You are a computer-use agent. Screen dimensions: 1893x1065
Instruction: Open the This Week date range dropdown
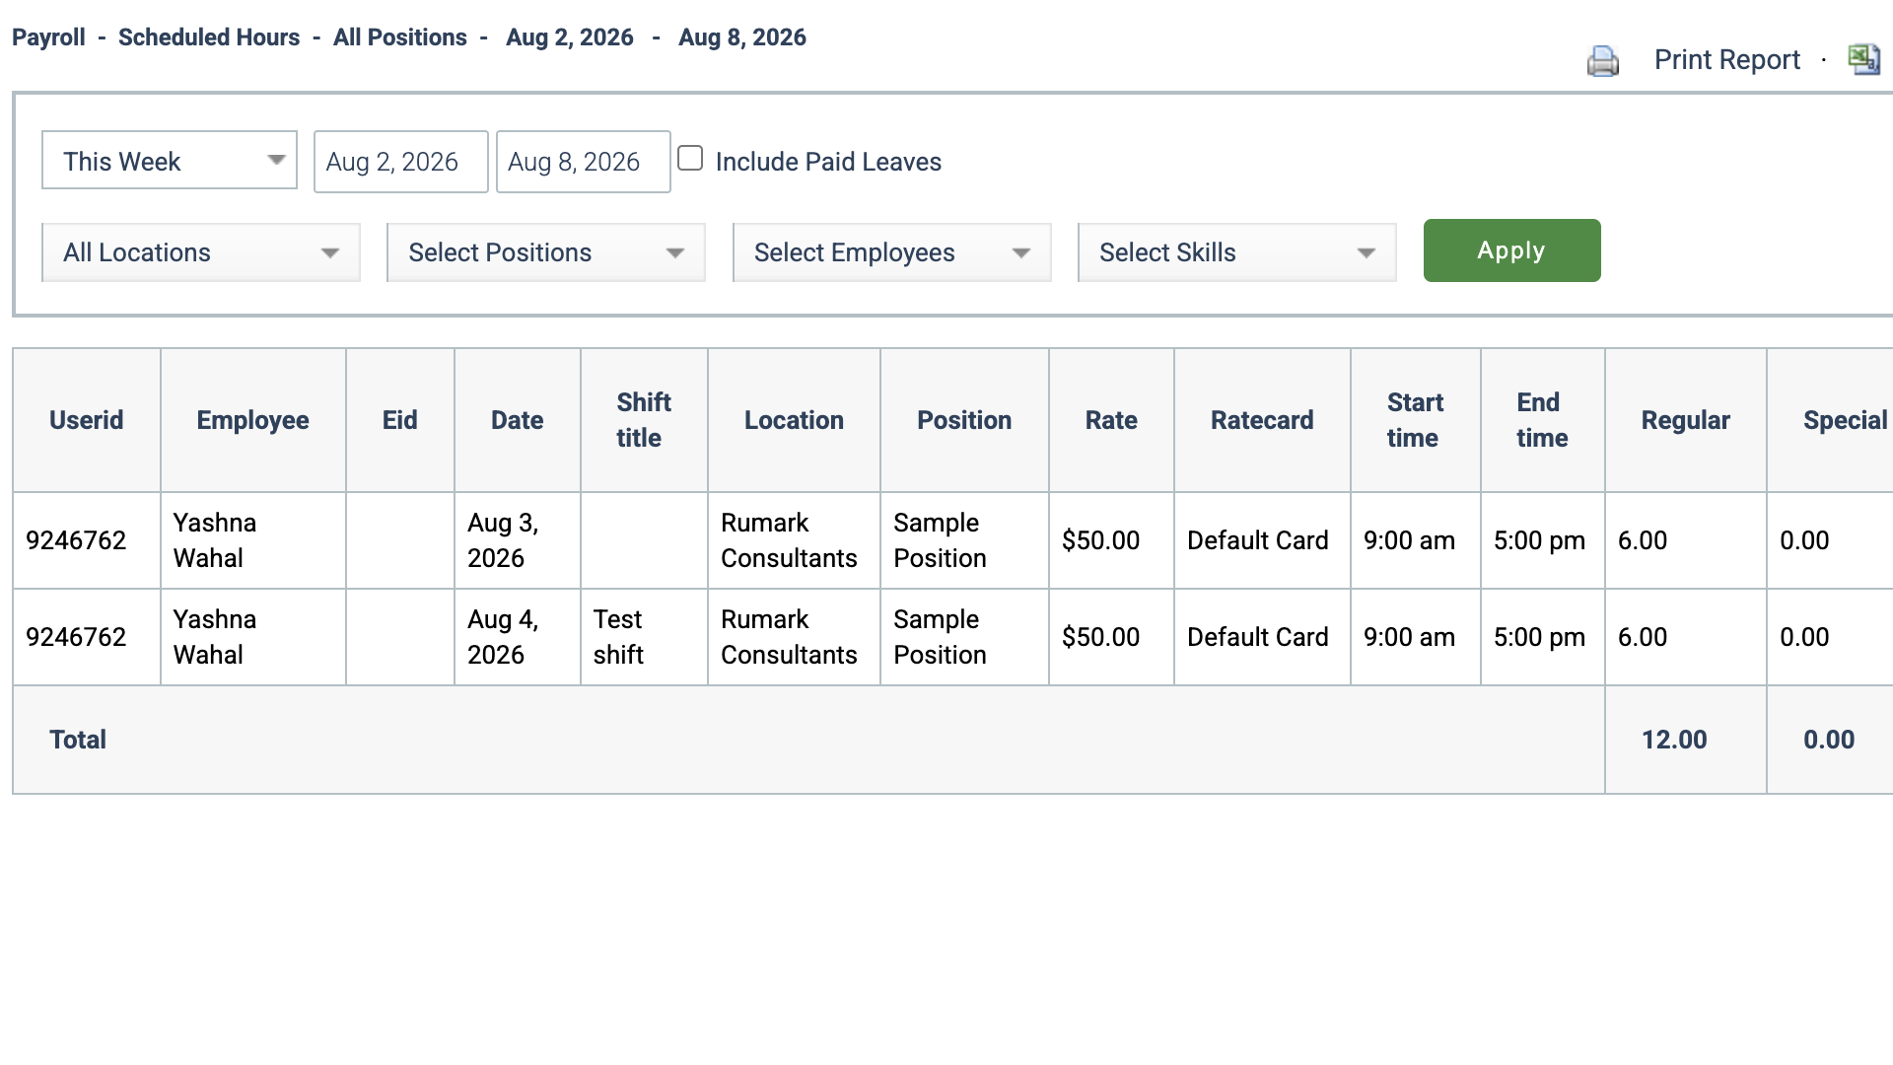click(x=170, y=160)
